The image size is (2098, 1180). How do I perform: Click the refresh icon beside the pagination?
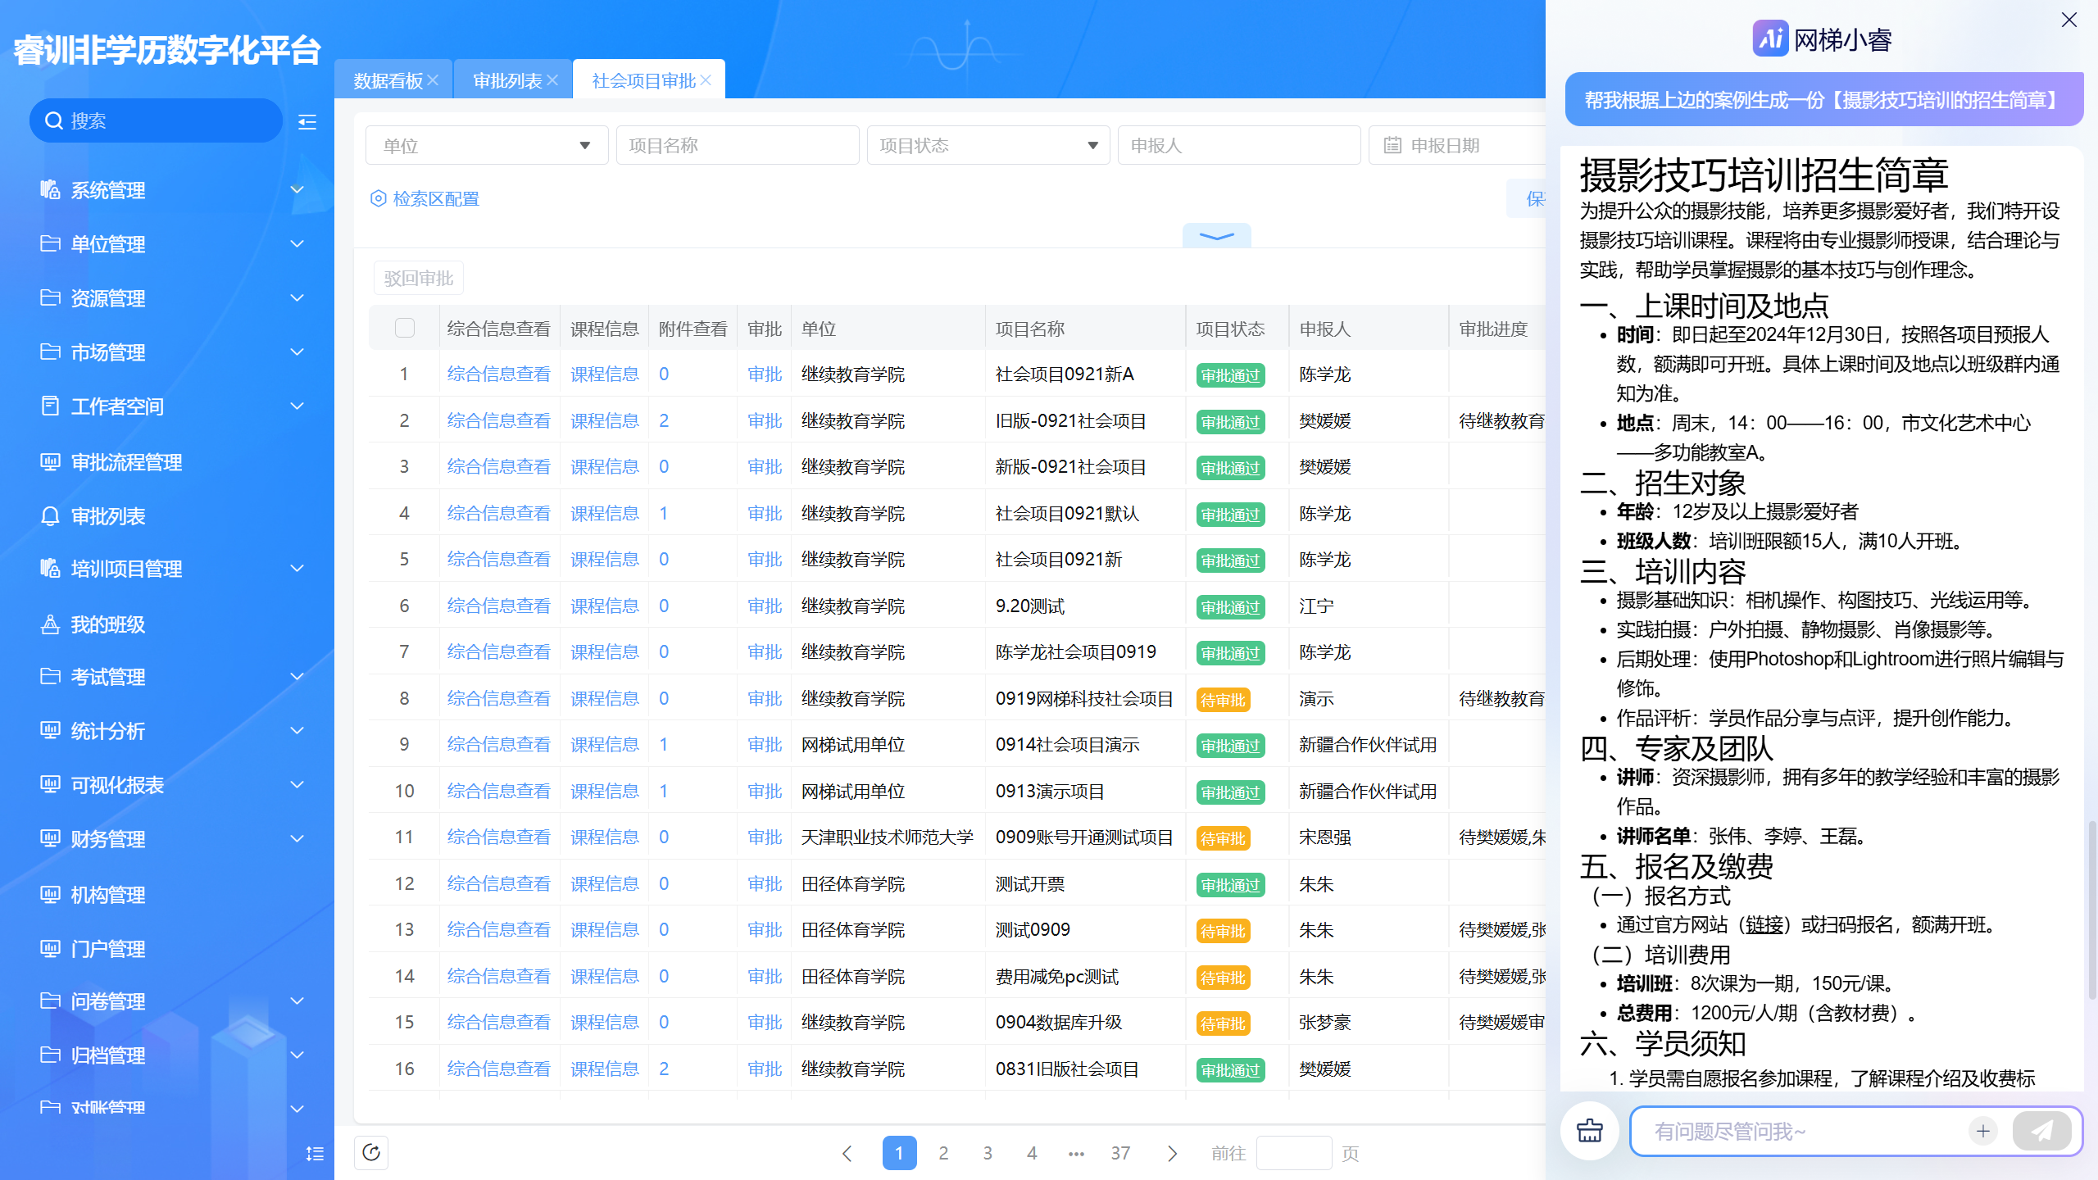(371, 1153)
